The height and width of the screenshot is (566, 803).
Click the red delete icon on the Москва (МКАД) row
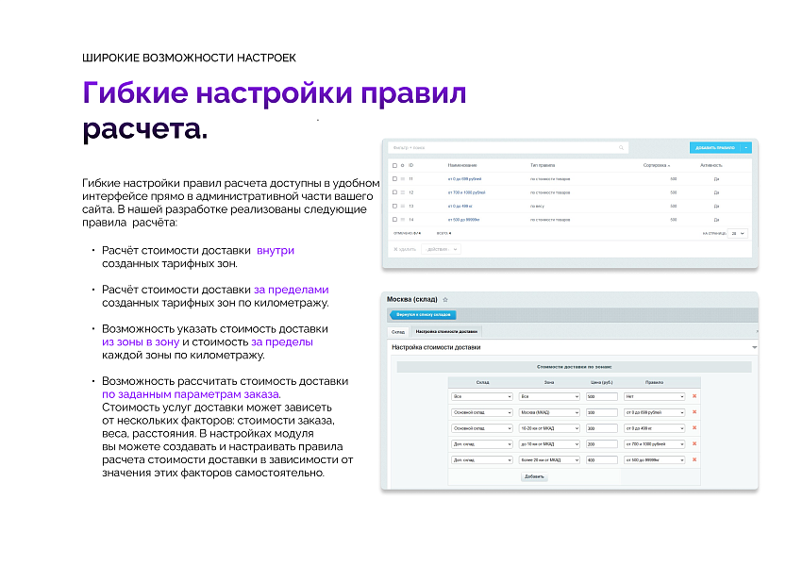(x=694, y=413)
